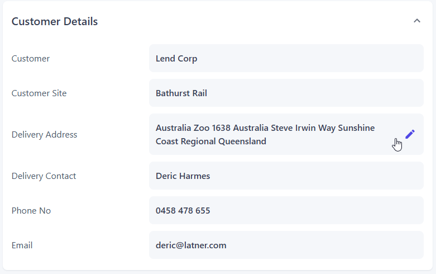Image resolution: width=436 pixels, height=274 pixels.
Task: Click the Delivery Contact field
Action: (286, 176)
